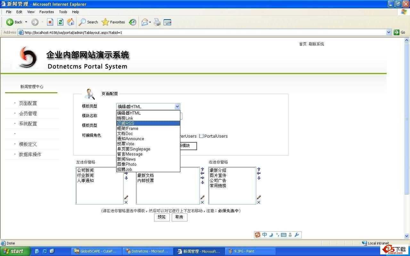The height and width of the screenshot is (256, 410).
Task: Select 人事通知 in the left pane list
Action: pyautogui.click(x=85, y=181)
